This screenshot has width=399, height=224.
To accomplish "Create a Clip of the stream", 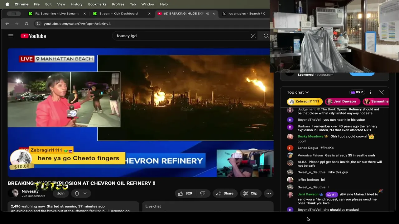I will pos(250,194).
